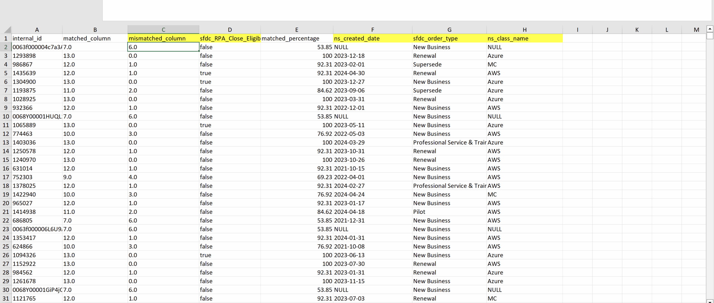Click the vertical scrollbar down arrow
This screenshot has height=303, width=714.
point(710,301)
